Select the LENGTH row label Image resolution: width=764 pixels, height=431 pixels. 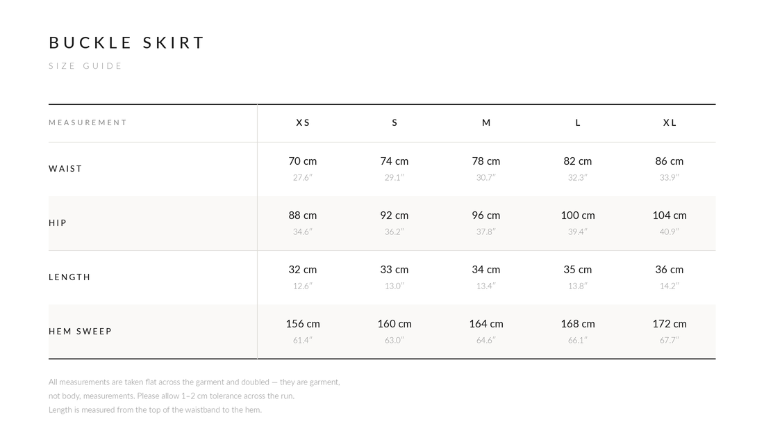(x=69, y=277)
